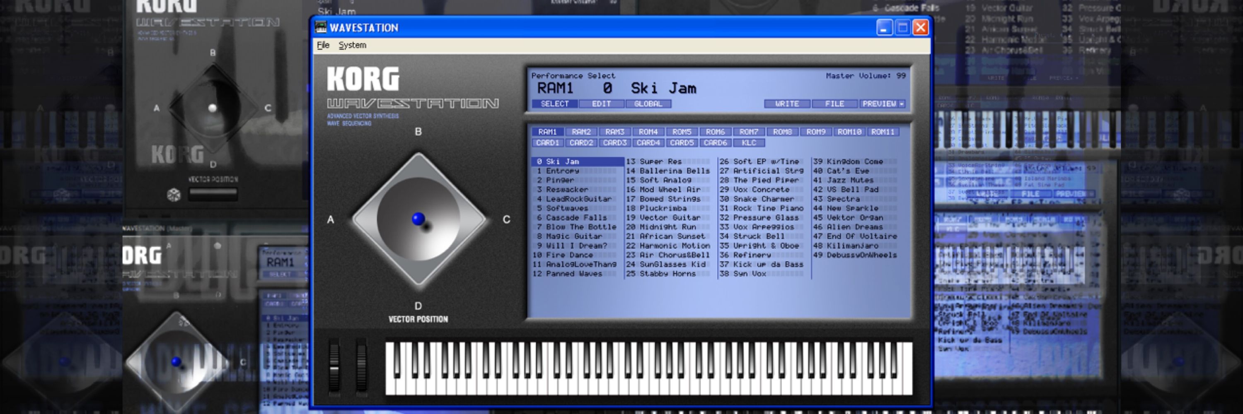Open the GLOBAL page
The image size is (1243, 414).
(648, 103)
